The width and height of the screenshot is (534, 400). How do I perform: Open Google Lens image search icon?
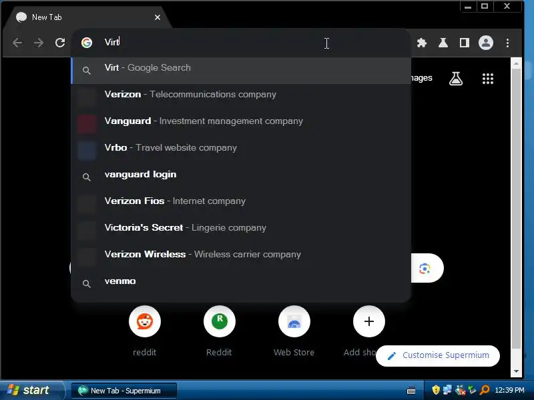click(x=425, y=269)
